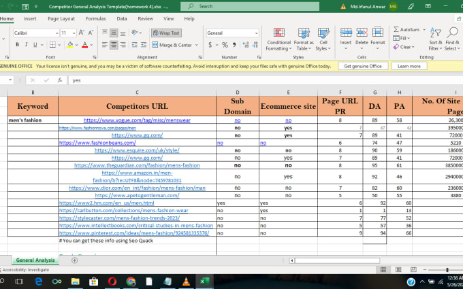Open the theguardian.com mens-fashion link
Screen dimensions: 463x289
[x=137, y=165]
